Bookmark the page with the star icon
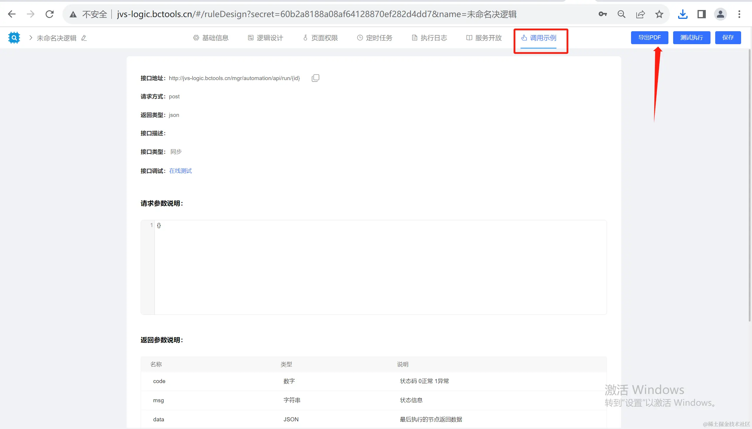Image resolution: width=752 pixels, height=429 pixels. tap(659, 14)
